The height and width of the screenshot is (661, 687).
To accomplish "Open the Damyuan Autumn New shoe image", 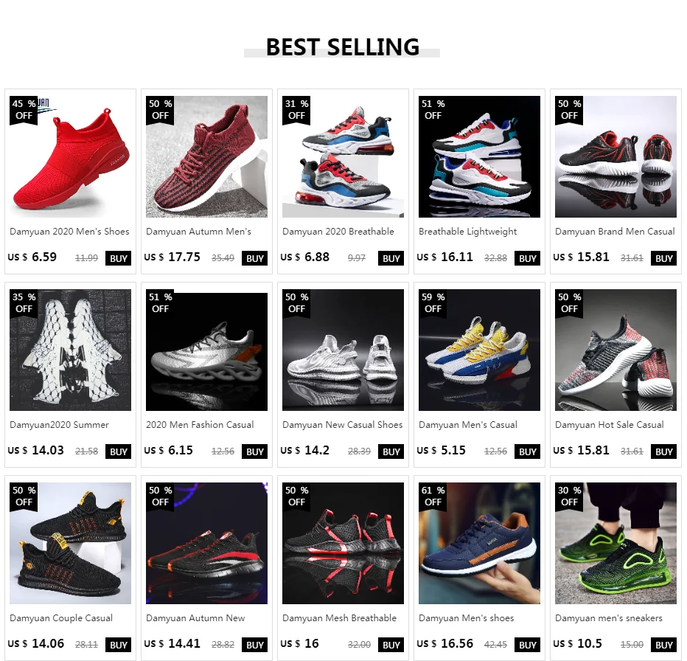I will (206, 544).
